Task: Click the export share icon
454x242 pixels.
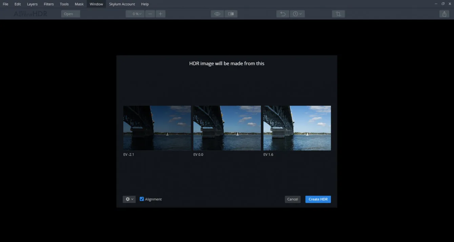Action: pos(444,14)
